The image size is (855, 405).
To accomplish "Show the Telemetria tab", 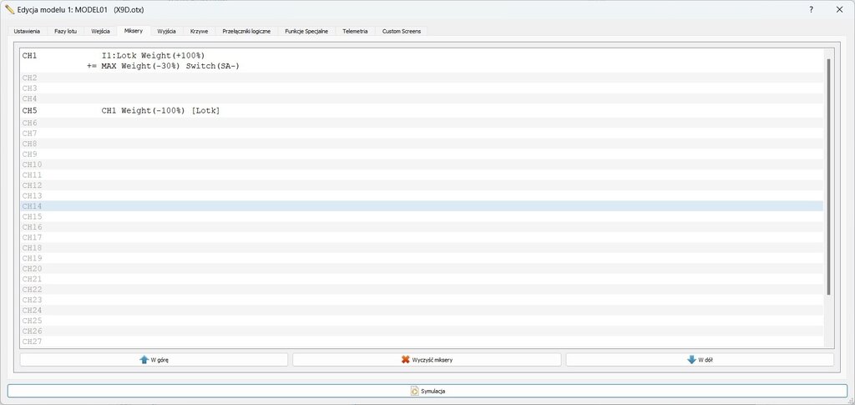I will [x=355, y=31].
